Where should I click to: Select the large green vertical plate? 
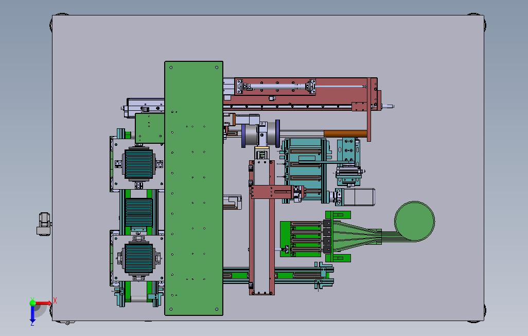pyautogui.click(x=193, y=188)
